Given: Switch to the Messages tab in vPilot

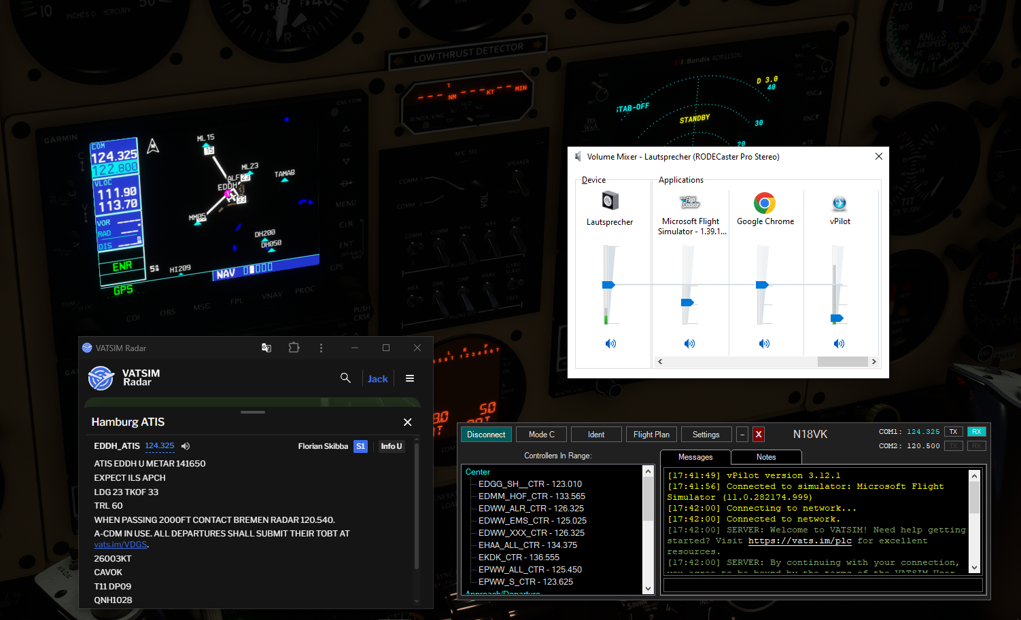Looking at the screenshot, I should [x=695, y=457].
